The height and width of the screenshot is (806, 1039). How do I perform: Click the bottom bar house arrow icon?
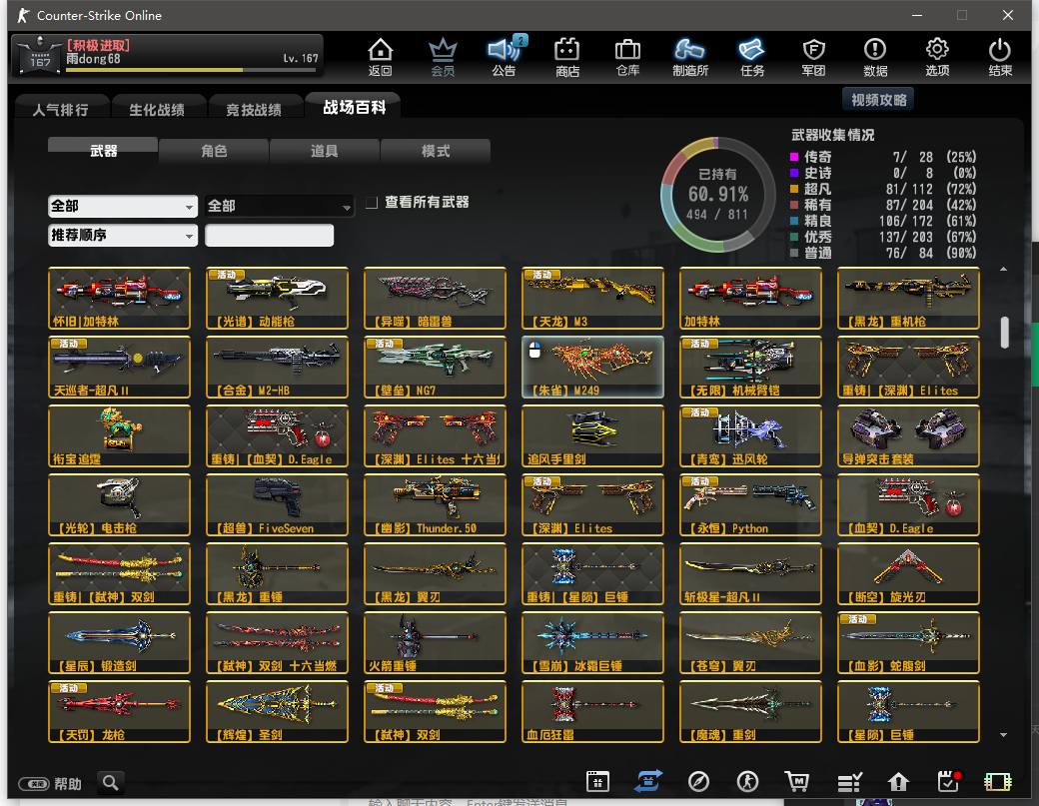click(x=898, y=782)
